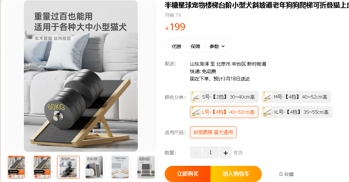Click the quantity input field showing 1
The image size is (349, 182).
[211, 152]
